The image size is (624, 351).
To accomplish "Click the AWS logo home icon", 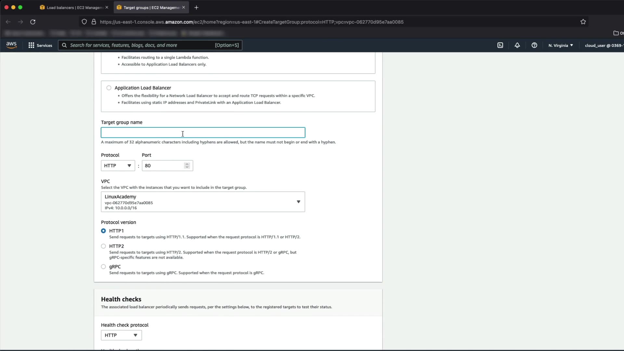I will point(11,45).
